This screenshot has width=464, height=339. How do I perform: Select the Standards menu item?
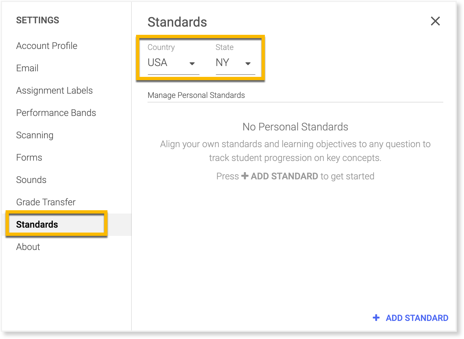[37, 224]
